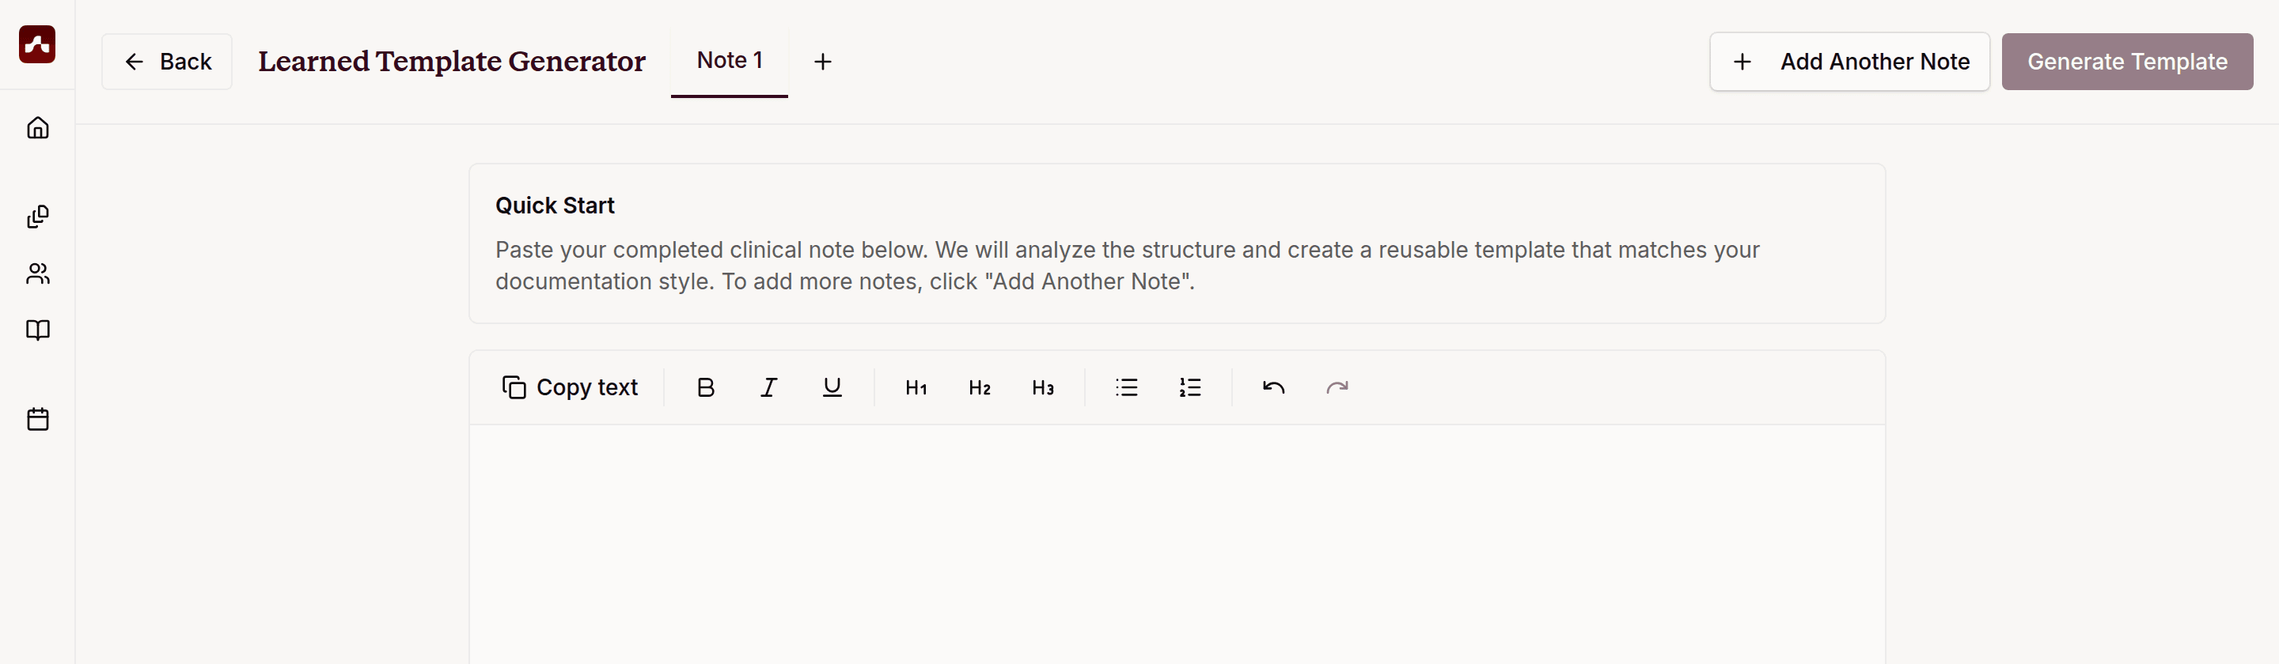The image size is (2279, 664).
Task: Toggle italic formatting
Action: tap(769, 387)
